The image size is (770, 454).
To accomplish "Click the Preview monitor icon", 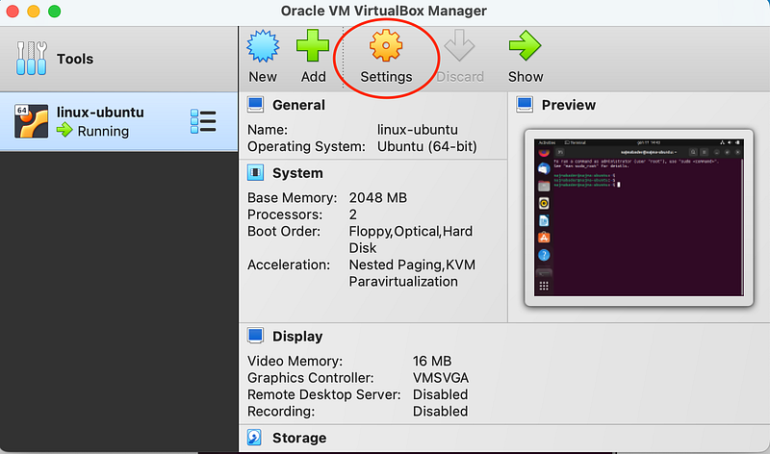I will click(525, 105).
